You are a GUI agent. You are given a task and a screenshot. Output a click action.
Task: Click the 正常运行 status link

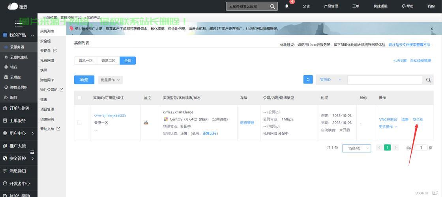coord(210,134)
